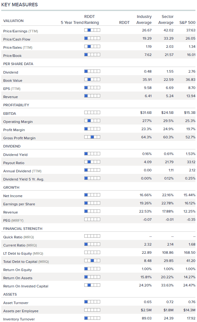Click the Assets per Employee label

[x=21, y=311]
